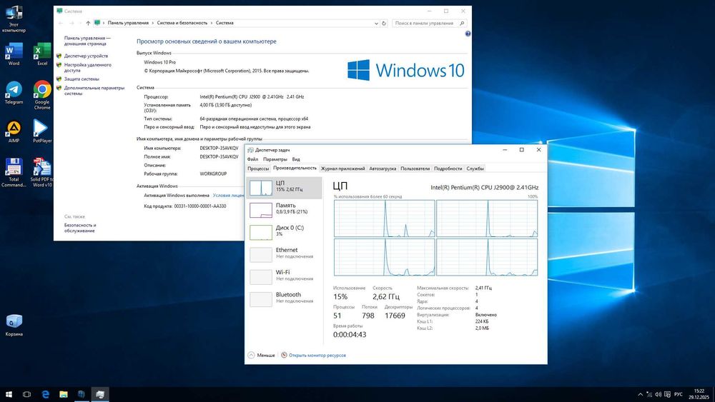Click the back arrow in Система window
Screen dimensions: 715x402
point(61,24)
